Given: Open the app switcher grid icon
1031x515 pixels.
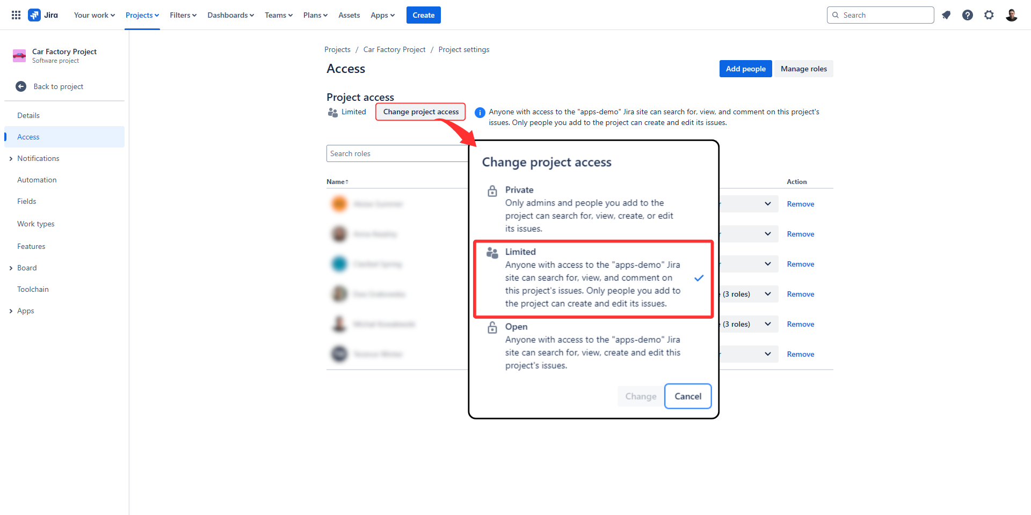Looking at the screenshot, I should point(16,15).
